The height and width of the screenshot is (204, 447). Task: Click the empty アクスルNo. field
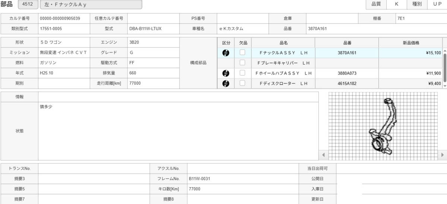pos(243,169)
